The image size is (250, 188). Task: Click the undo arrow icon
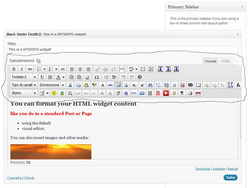(124, 77)
